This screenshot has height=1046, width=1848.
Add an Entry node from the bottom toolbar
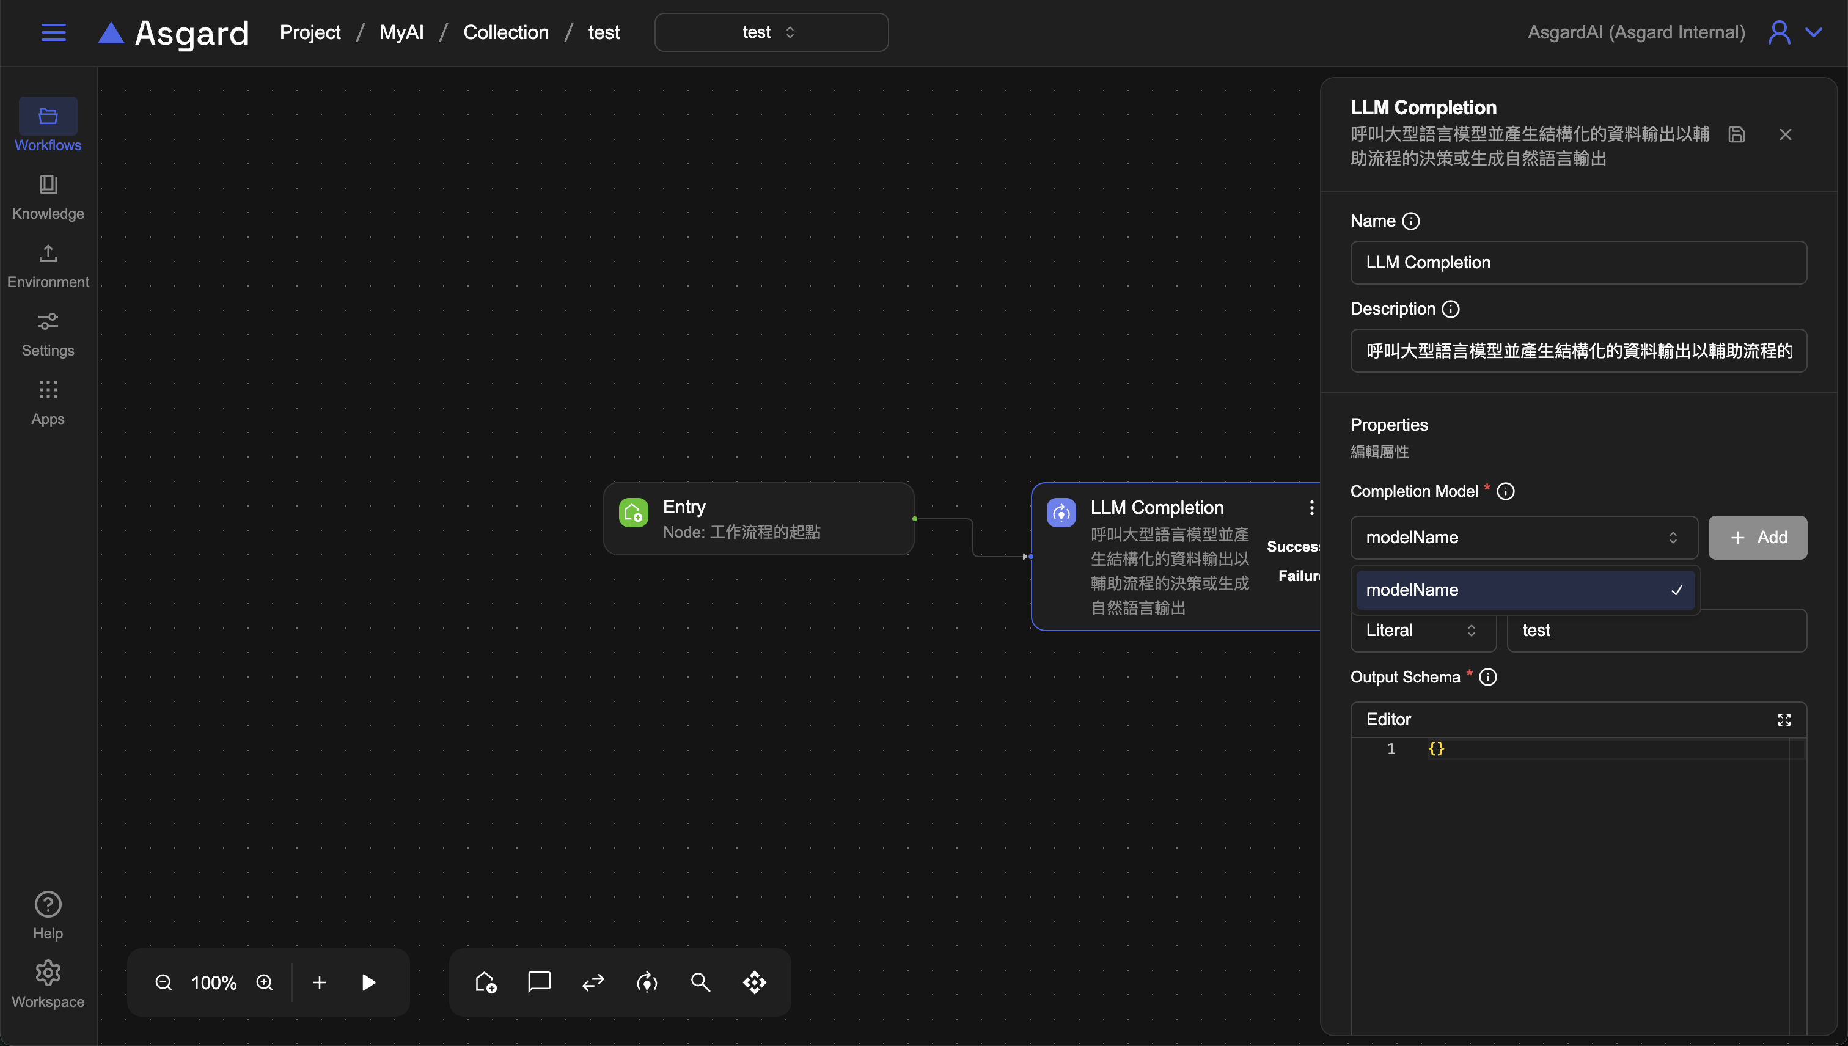click(x=486, y=982)
